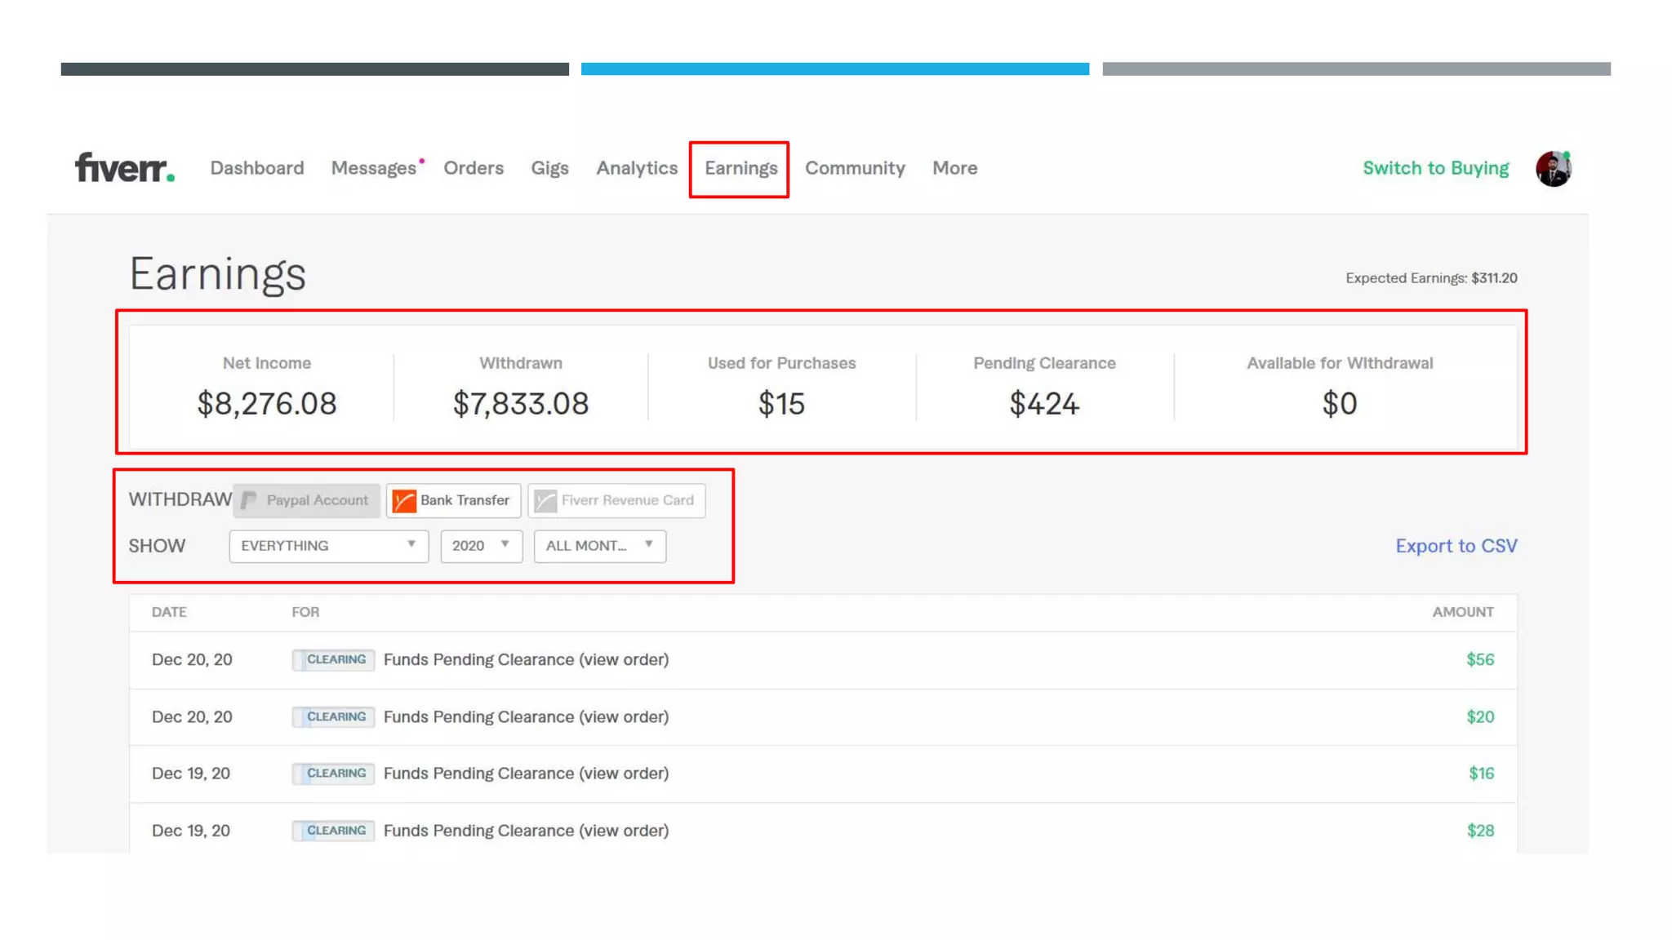1672x940 pixels.
Task: Open the Dashboard menu item
Action: 257,168
